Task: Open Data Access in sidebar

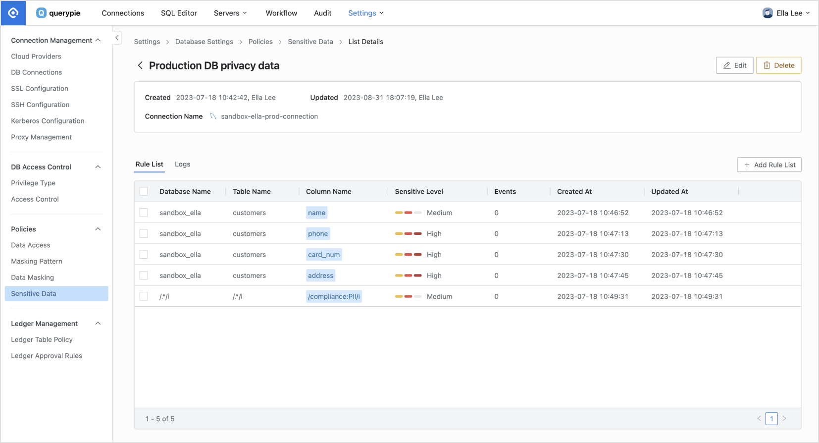Action: pos(31,245)
